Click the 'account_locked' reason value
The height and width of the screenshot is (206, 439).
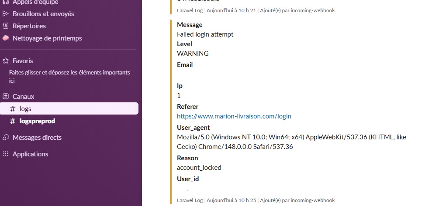(199, 168)
